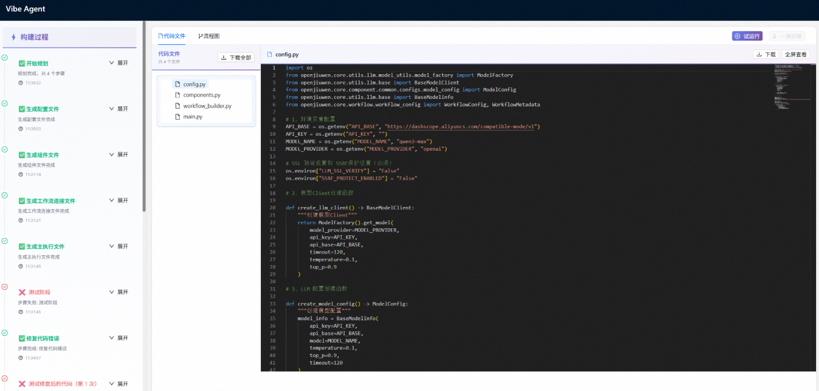Download all files with 下载全部
Screen dimensions: 819x391
237,57
